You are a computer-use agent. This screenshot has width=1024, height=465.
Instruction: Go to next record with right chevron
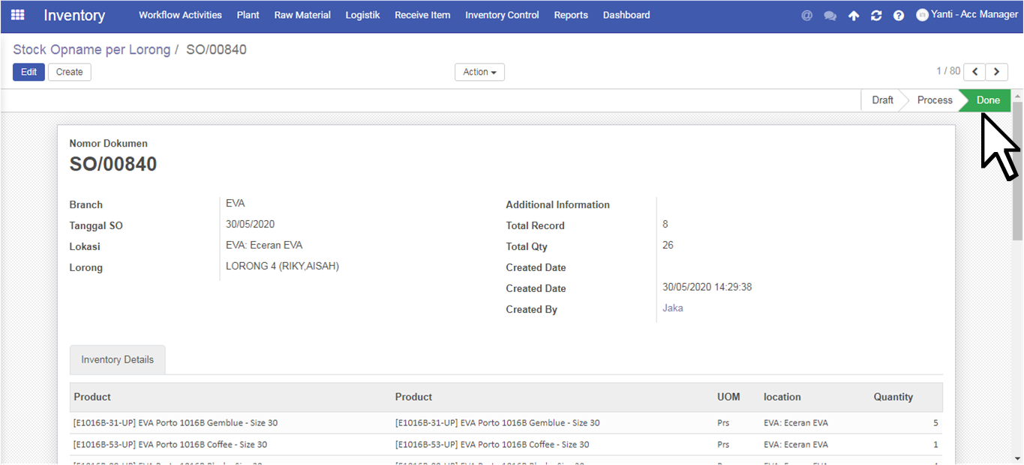[x=997, y=72]
